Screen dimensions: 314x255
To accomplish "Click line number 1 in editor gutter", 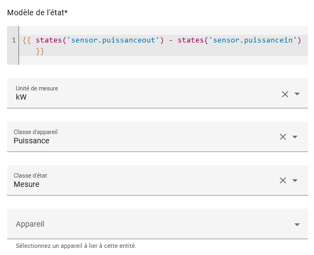I will (x=14, y=40).
